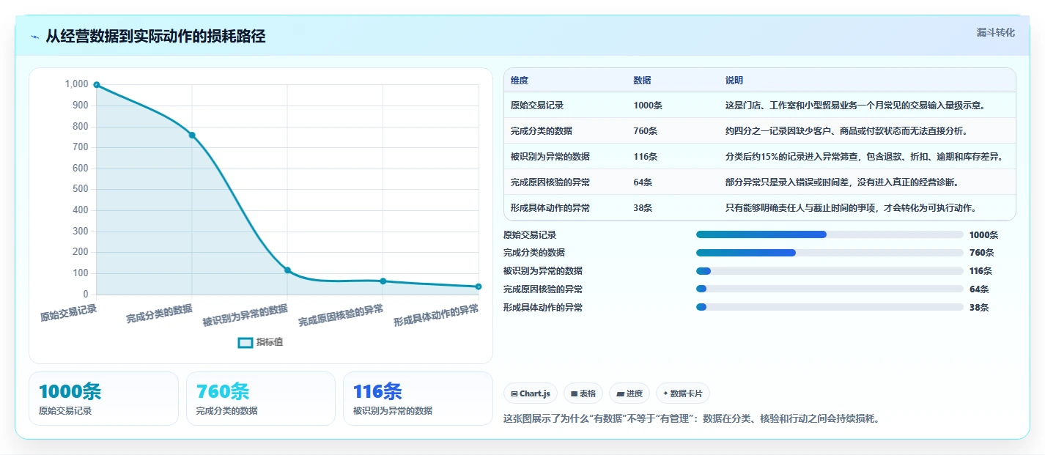The width and height of the screenshot is (1045, 455).
Task: Select the 被识别为异常的数据 table row name
Action: click(x=550, y=157)
